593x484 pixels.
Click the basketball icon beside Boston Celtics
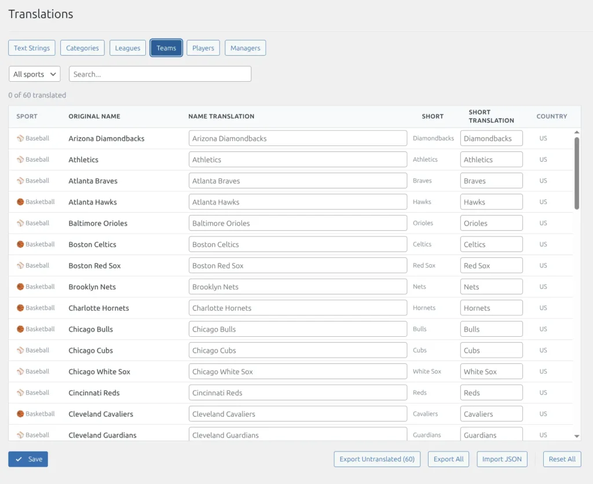coord(20,245)
